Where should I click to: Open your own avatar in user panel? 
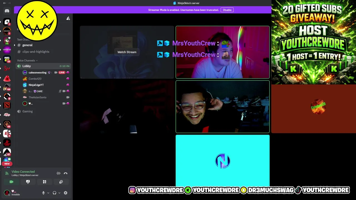(x=7, y=192)
